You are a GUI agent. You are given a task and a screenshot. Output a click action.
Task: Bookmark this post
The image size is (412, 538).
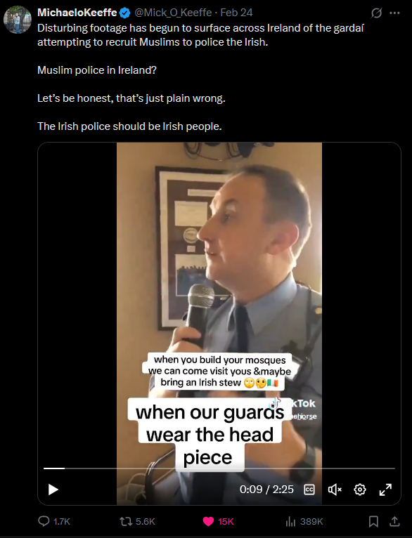click(373, 522)
